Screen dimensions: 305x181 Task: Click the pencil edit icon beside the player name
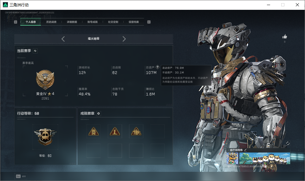point(245,150)
